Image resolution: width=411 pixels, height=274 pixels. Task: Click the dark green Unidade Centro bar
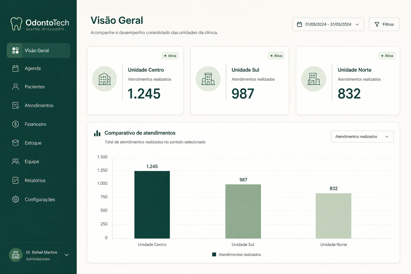click(x=152, y=205)
